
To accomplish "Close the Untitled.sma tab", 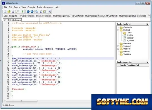I will 5,20.
